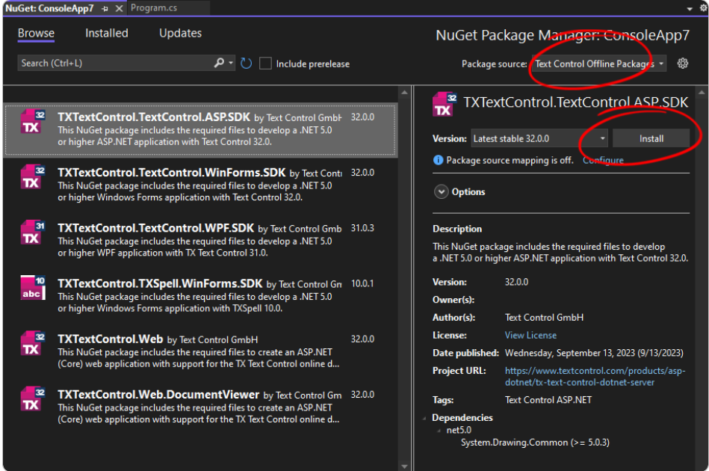Click the Install button
Image resolution: width=709 pixels, height=471 pixels.
click(x=651, y=138)
